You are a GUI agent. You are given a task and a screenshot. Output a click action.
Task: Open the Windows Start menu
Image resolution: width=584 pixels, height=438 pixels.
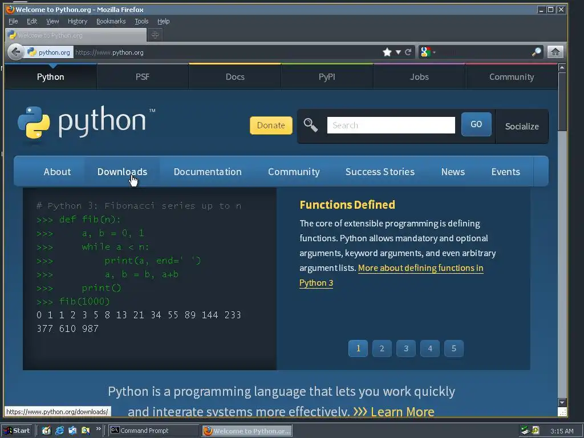click(x=17, y=431)
